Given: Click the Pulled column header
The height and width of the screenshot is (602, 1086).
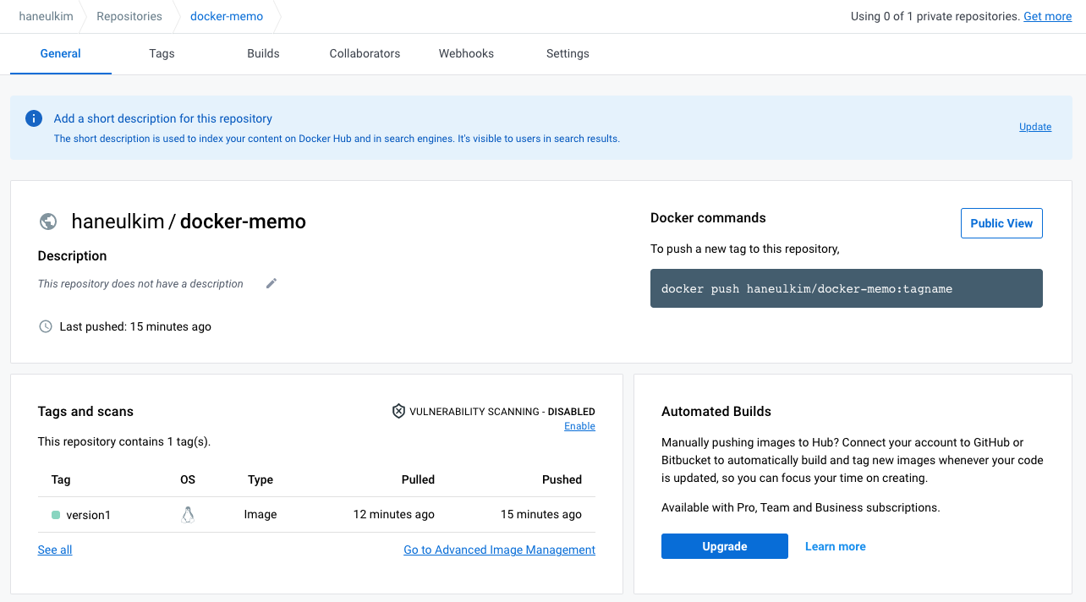Looking at the screenshot, I should (418, 479).
